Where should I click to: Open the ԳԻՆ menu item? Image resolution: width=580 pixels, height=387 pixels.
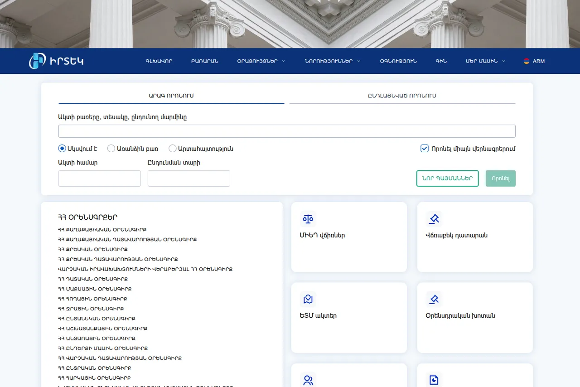(441, 61)
